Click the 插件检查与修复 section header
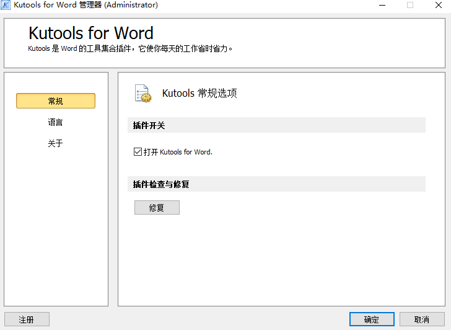The height and width of the screenshot is (330, 451). [161, 184]
